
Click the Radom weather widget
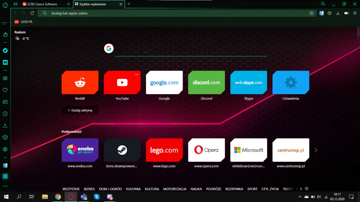(x=22, y=35)
